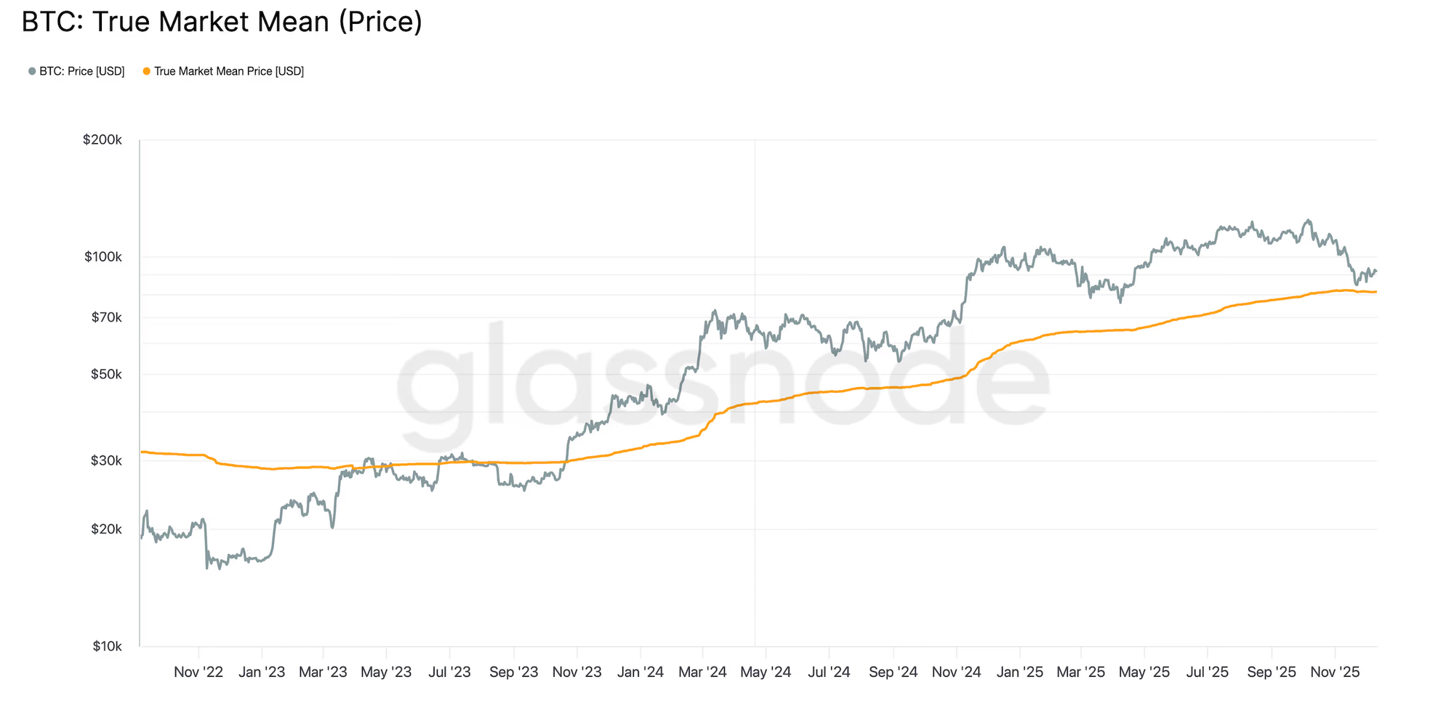Click the chart title BTC: True Market Mean
Screen dimensions: 1454x716
point(222,22)
